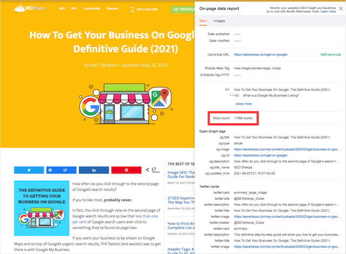Click og:type value 'article'
346x254 pixels.
point(238,144)
